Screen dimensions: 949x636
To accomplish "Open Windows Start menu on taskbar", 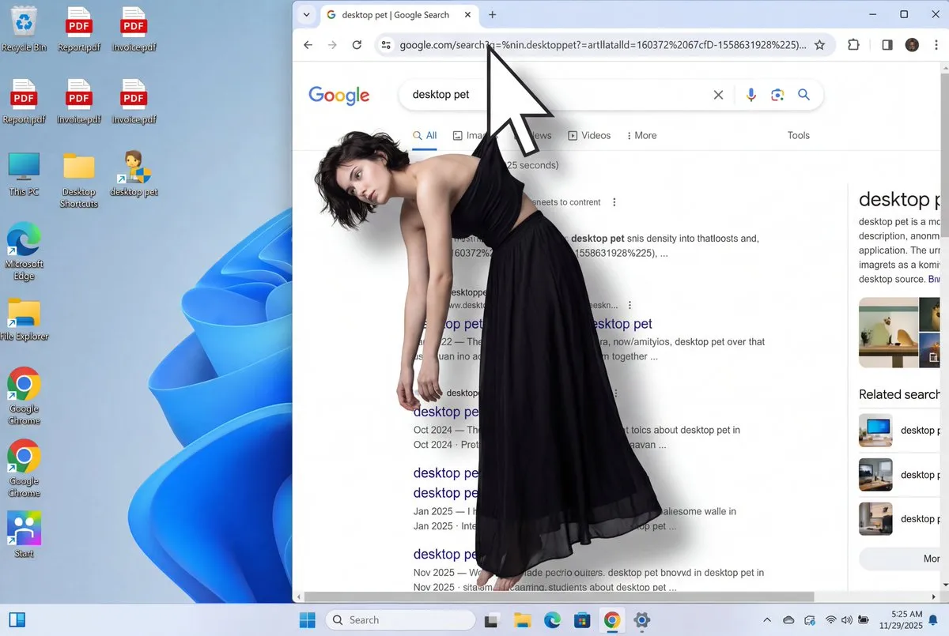I will tap(307, 620).
